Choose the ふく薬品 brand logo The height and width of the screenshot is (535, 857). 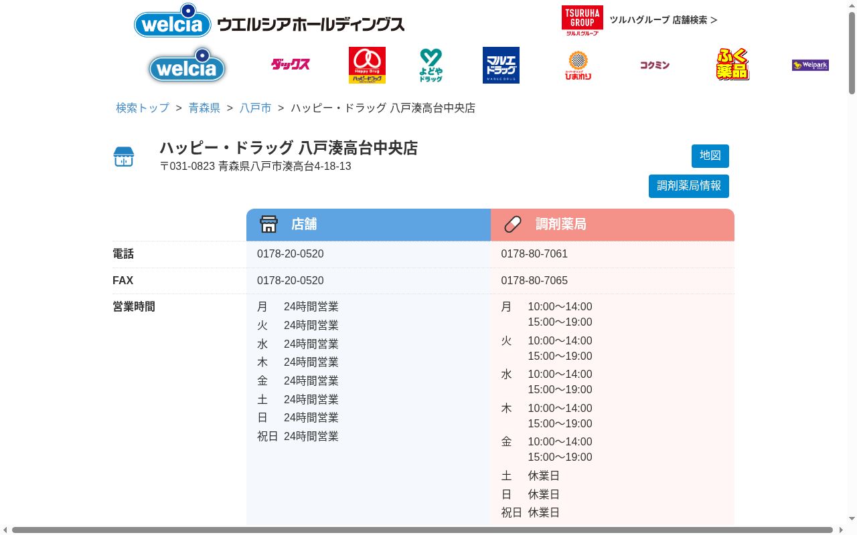732,64
